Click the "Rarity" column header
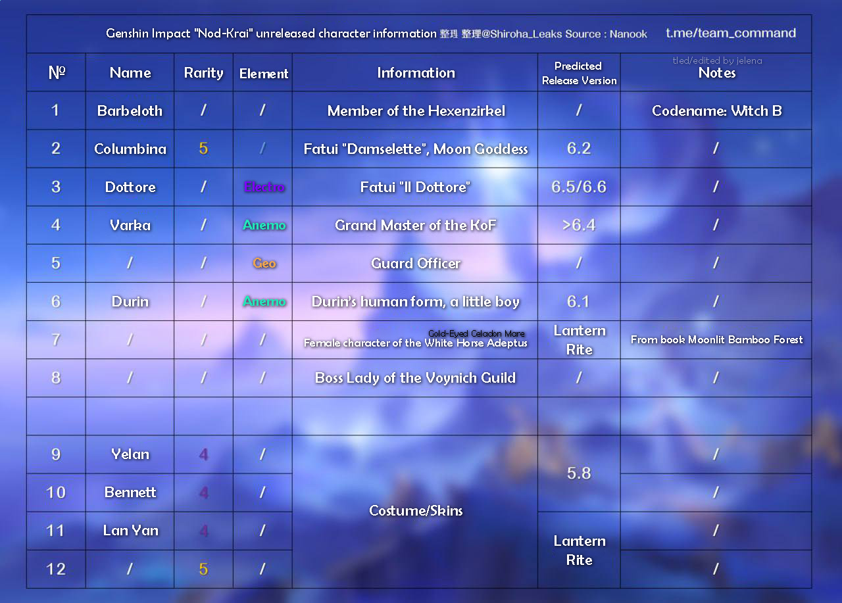Viewport: 842px width, 603px height. coord(203,72)
